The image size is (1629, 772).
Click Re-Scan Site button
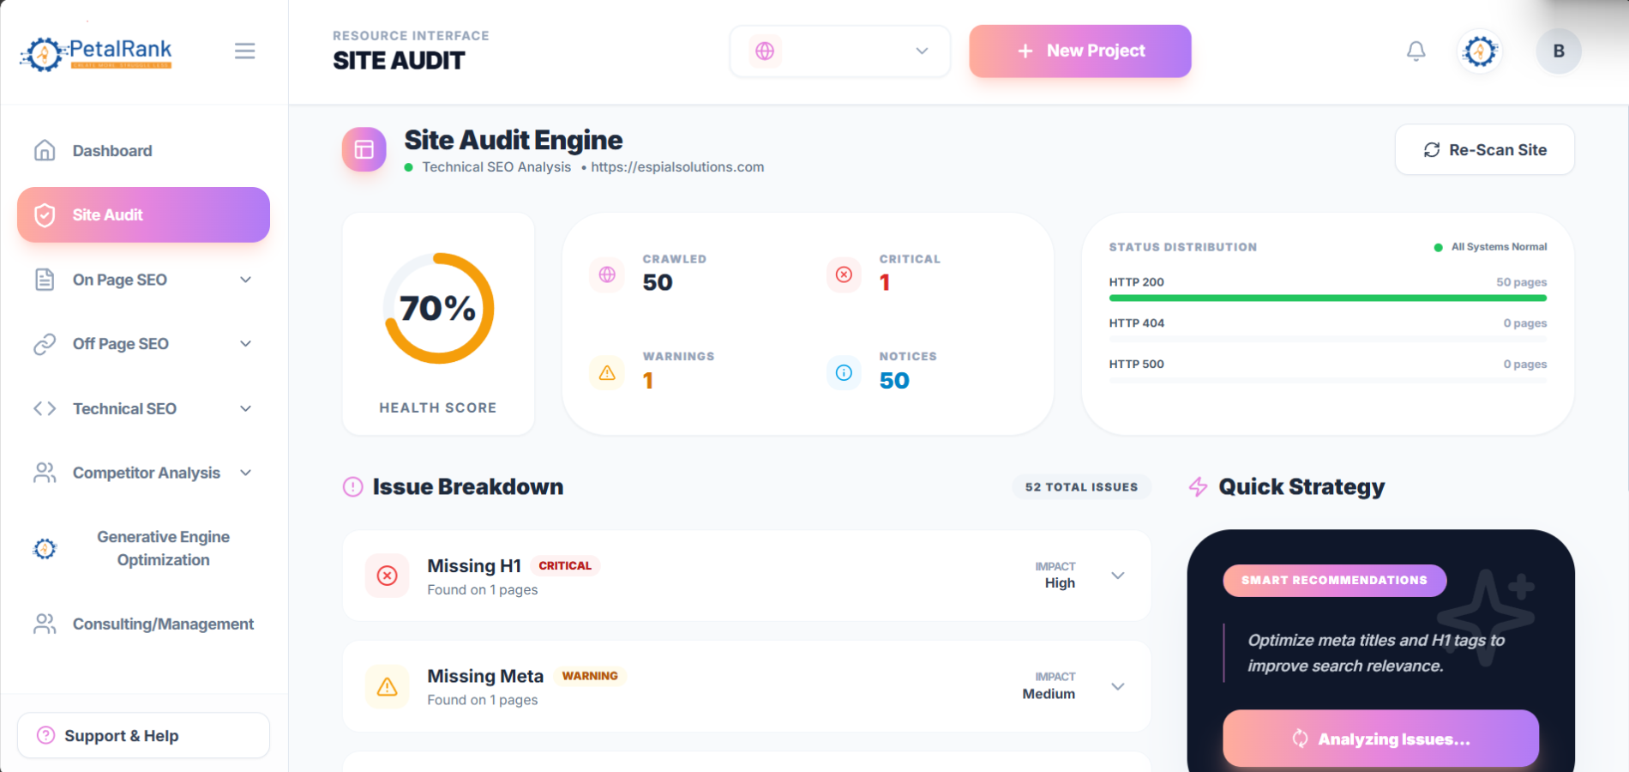1485,150
